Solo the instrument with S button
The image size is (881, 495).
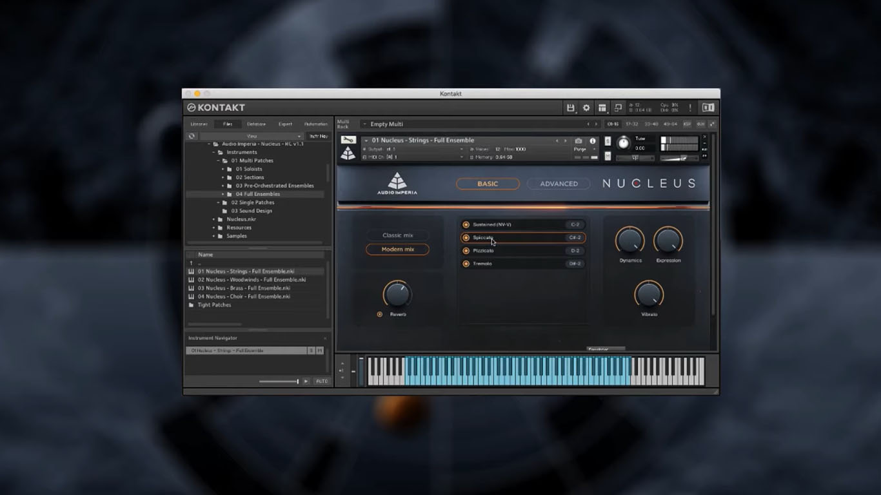(608, 141)
